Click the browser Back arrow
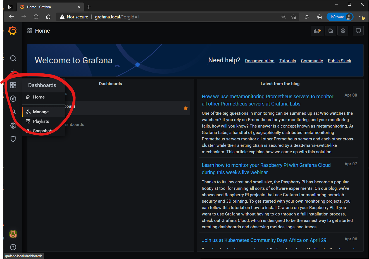 (11, 17)
